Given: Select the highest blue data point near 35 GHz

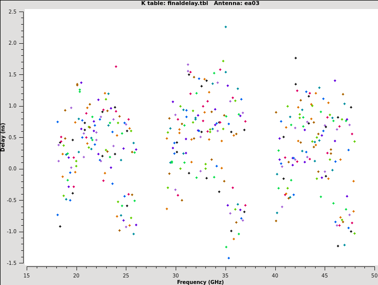Looking at the screenshot, I should pyautogui.click(x=225, y=27).
